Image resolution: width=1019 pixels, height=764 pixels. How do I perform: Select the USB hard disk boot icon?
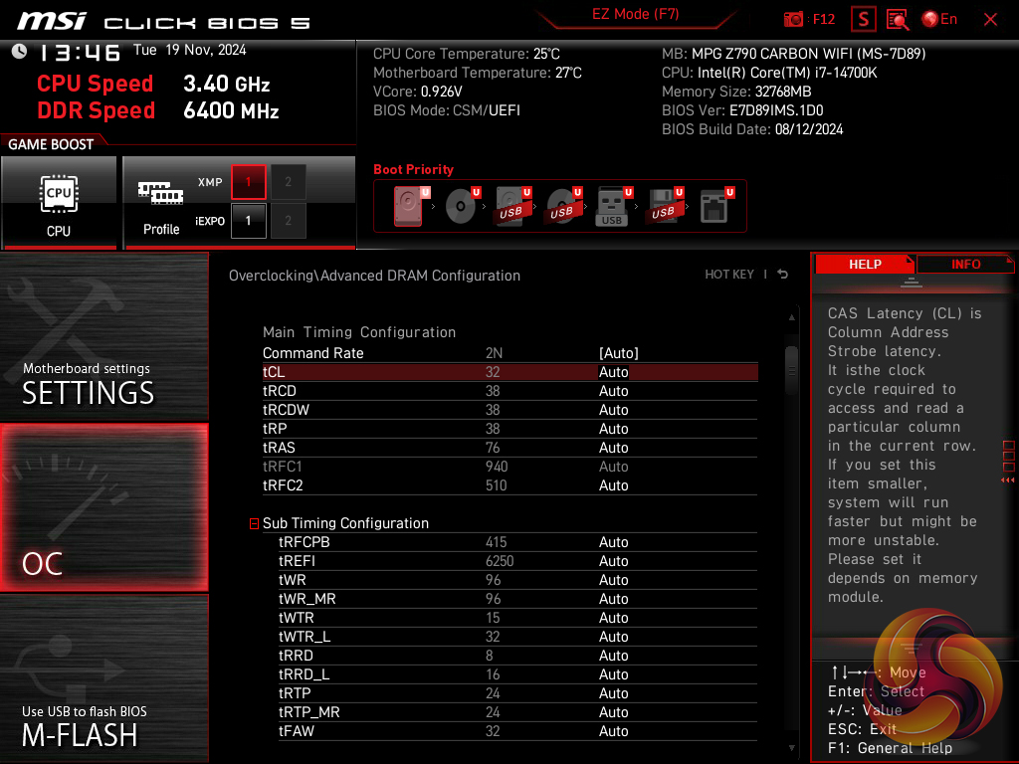pyautogui.click(x=512, y=206)
